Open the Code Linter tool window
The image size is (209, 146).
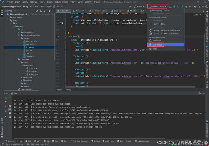[x=108, y=141]
